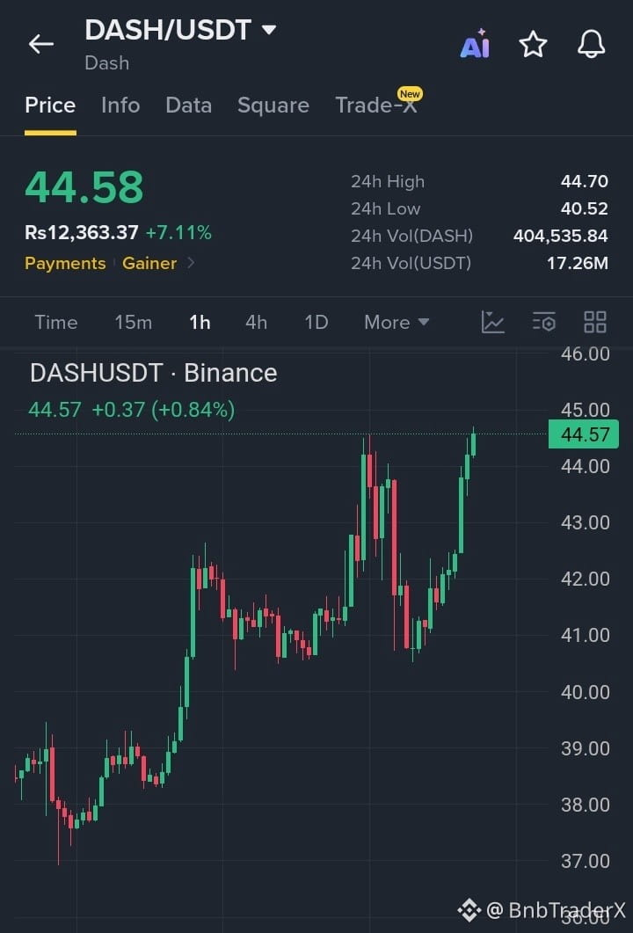Tap the 24h Vol(DASH) value 404,535.84

coord(560,236)
